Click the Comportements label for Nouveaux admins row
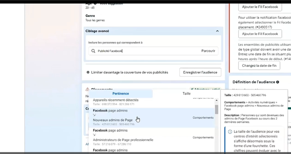291x154 pixels. [x=203, y=118]
